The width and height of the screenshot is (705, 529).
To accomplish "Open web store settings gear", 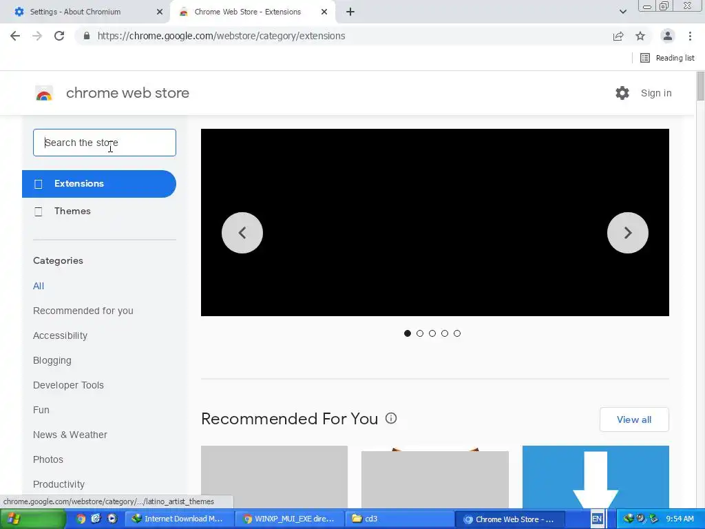I will point(622,93).
